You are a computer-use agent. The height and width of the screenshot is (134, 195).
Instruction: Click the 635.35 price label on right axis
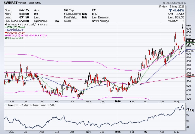tap(190, 41)
